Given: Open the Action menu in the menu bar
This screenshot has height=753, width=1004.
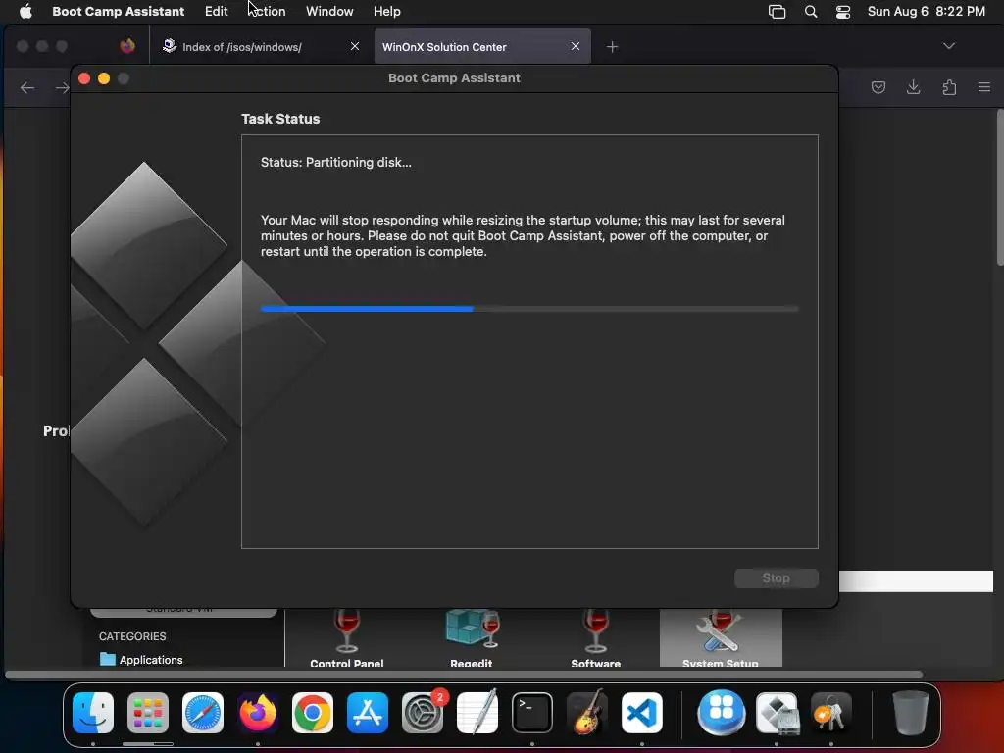Looking at the screenshot, I should (x=267, y=11).
